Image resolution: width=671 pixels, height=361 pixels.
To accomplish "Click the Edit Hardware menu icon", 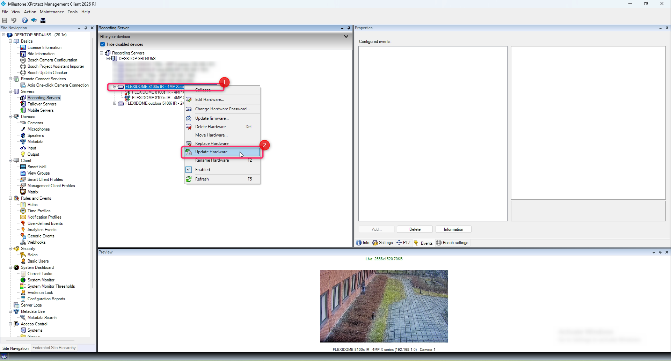I will [x=189, y=100].
